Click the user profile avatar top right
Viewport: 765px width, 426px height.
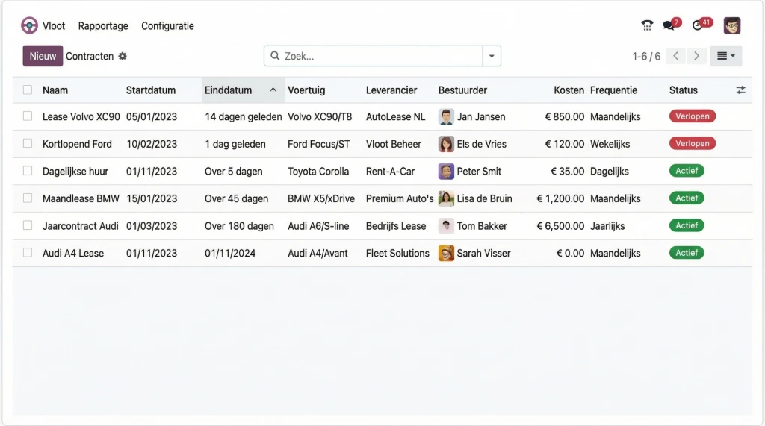732,25
